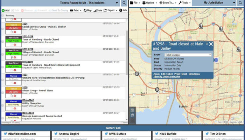
Task: Click the ticket list vertical scrollbar
Action: 127,52
